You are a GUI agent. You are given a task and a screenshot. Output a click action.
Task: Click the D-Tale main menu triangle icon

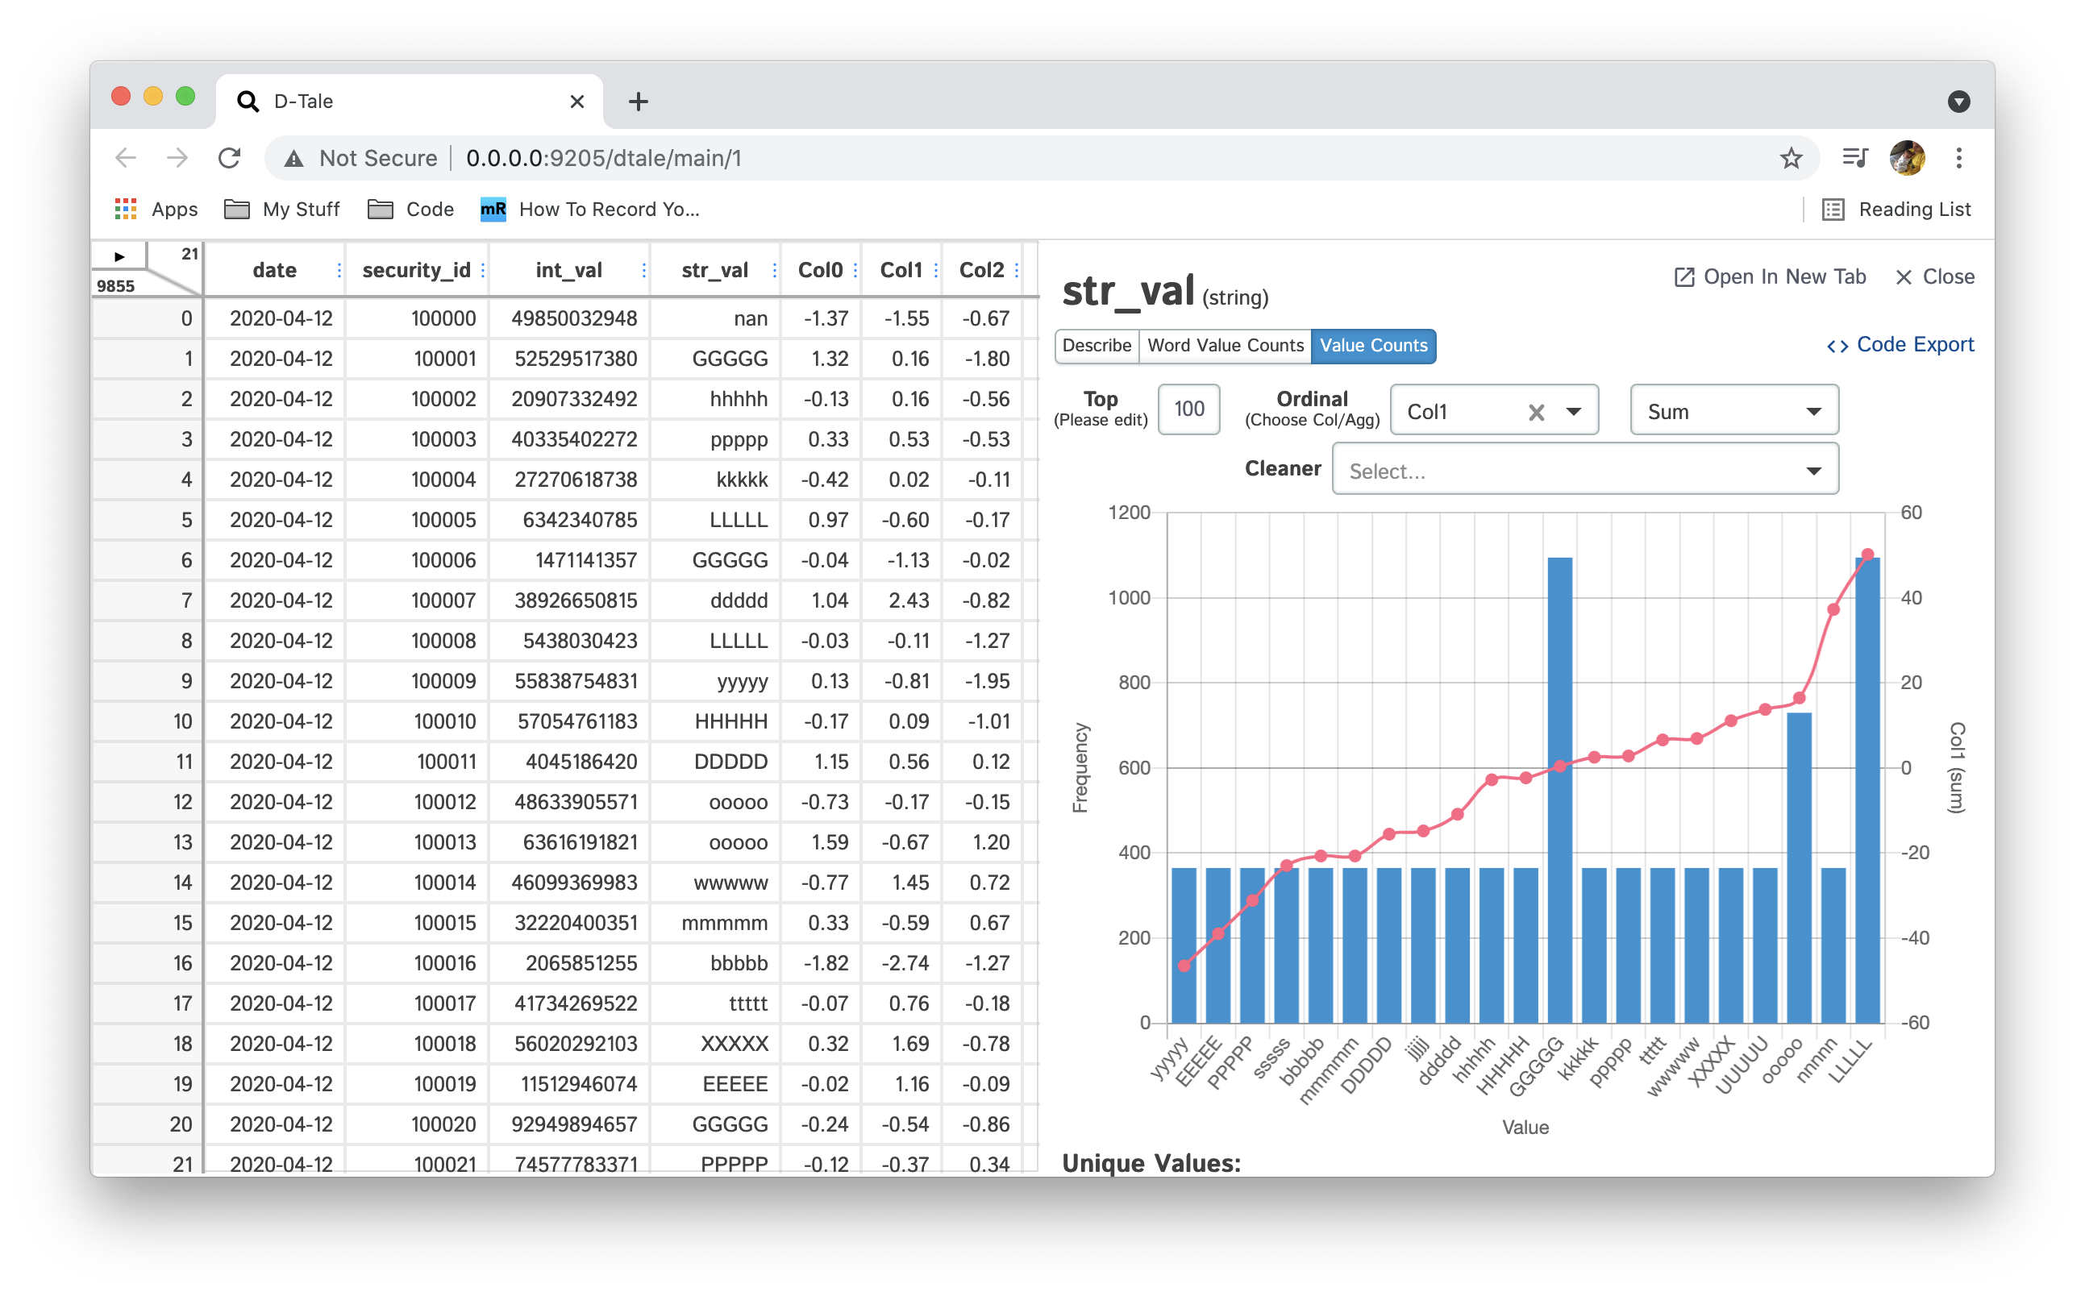(119, 256)
